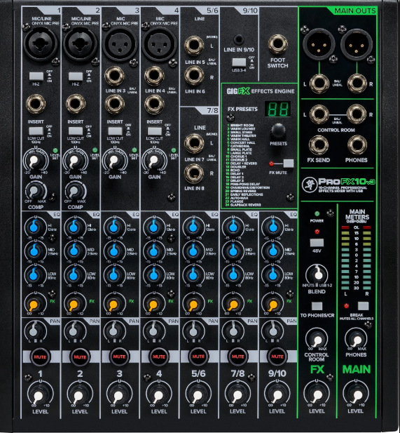The width and height of the screenshot is (400, 433).
Task: Click the channel 2 MID EQ knob
Action: [x=74, y=251]
